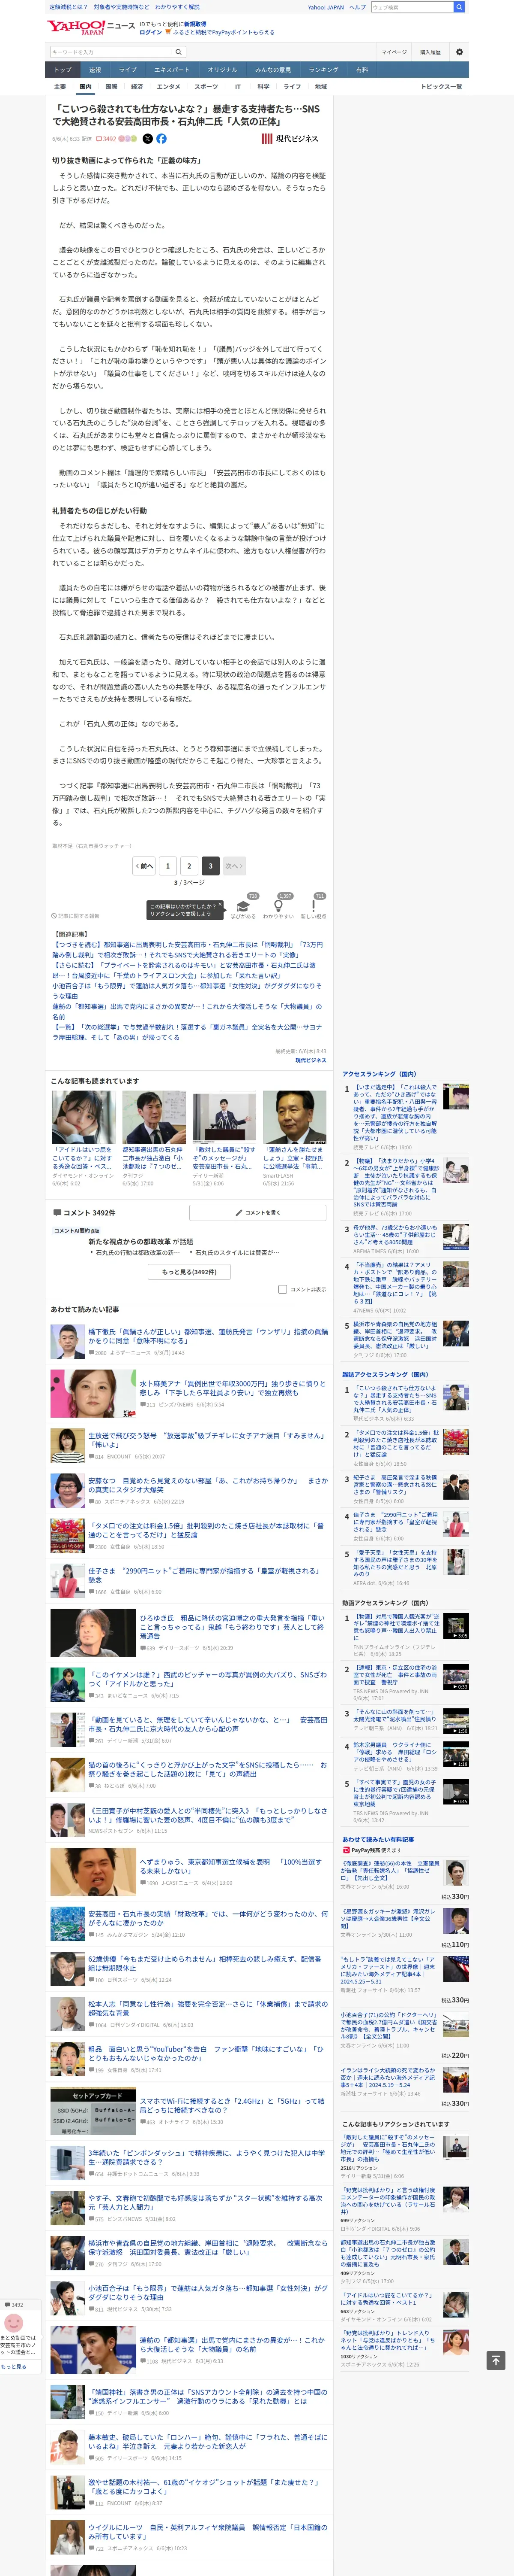The image size is (514, 2576).
Task: Select the エンタメ category
Action: click(169, 87)
